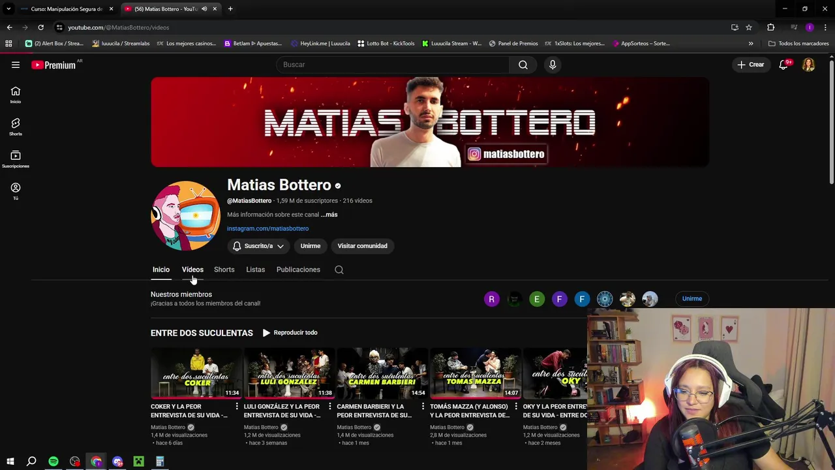
Task: Switch to the Listas channel tab
Action: 256,270
